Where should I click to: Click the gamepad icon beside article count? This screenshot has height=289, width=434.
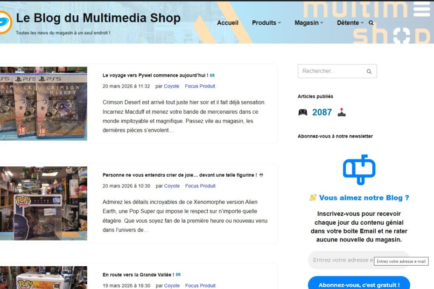[303, 112]
